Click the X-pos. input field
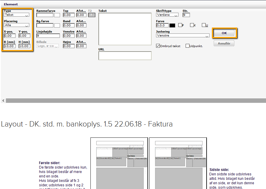Image resolution: width=266 pixels, height=189 pixels. coord(10,36)
